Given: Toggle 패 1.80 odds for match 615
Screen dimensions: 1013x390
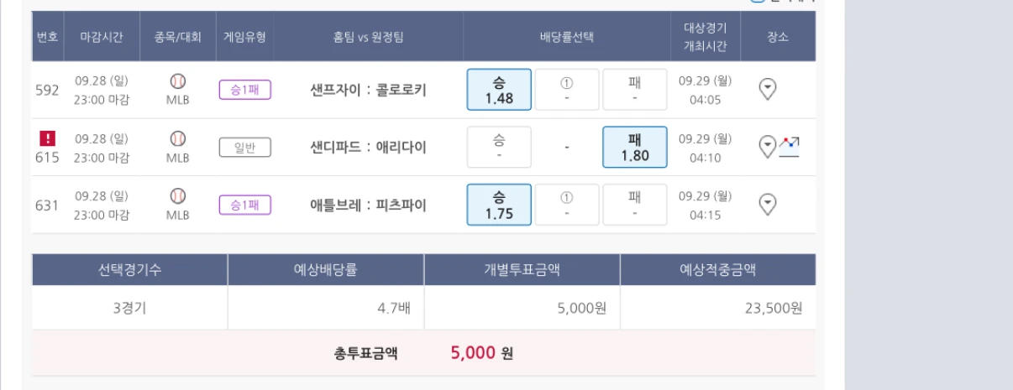Looking at the screenshot, I should pos(635,147).
